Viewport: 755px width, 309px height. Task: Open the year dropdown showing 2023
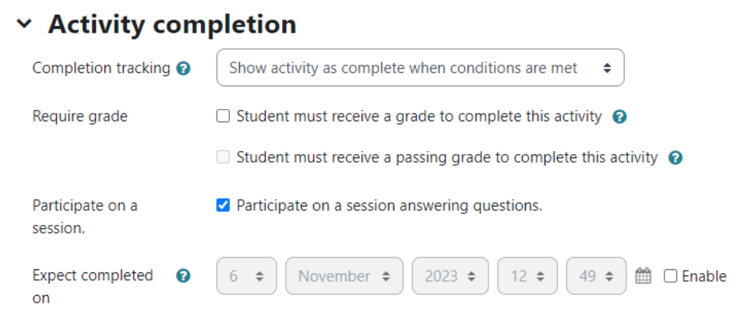450,276
